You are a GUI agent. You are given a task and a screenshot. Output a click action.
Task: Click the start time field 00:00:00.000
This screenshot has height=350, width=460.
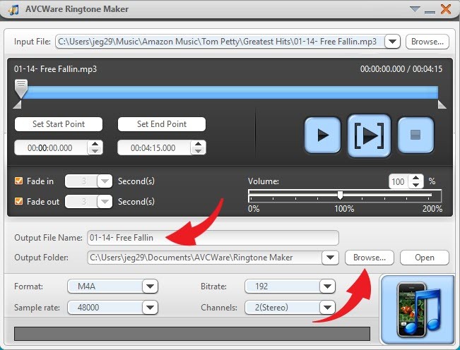coord(50,147)
